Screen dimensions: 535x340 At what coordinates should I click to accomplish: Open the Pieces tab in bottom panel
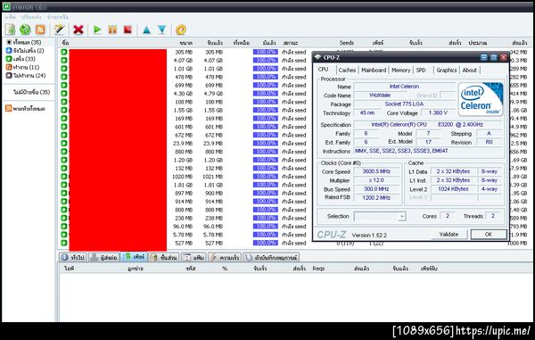pyautogui.click(x=164, y=257)
